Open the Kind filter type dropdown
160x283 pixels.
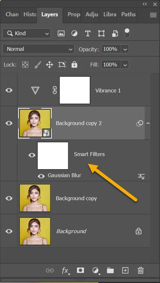point(27,33)
